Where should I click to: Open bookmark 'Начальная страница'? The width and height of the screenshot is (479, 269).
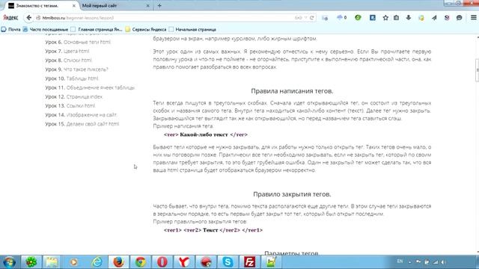click(x=192, y=29)
